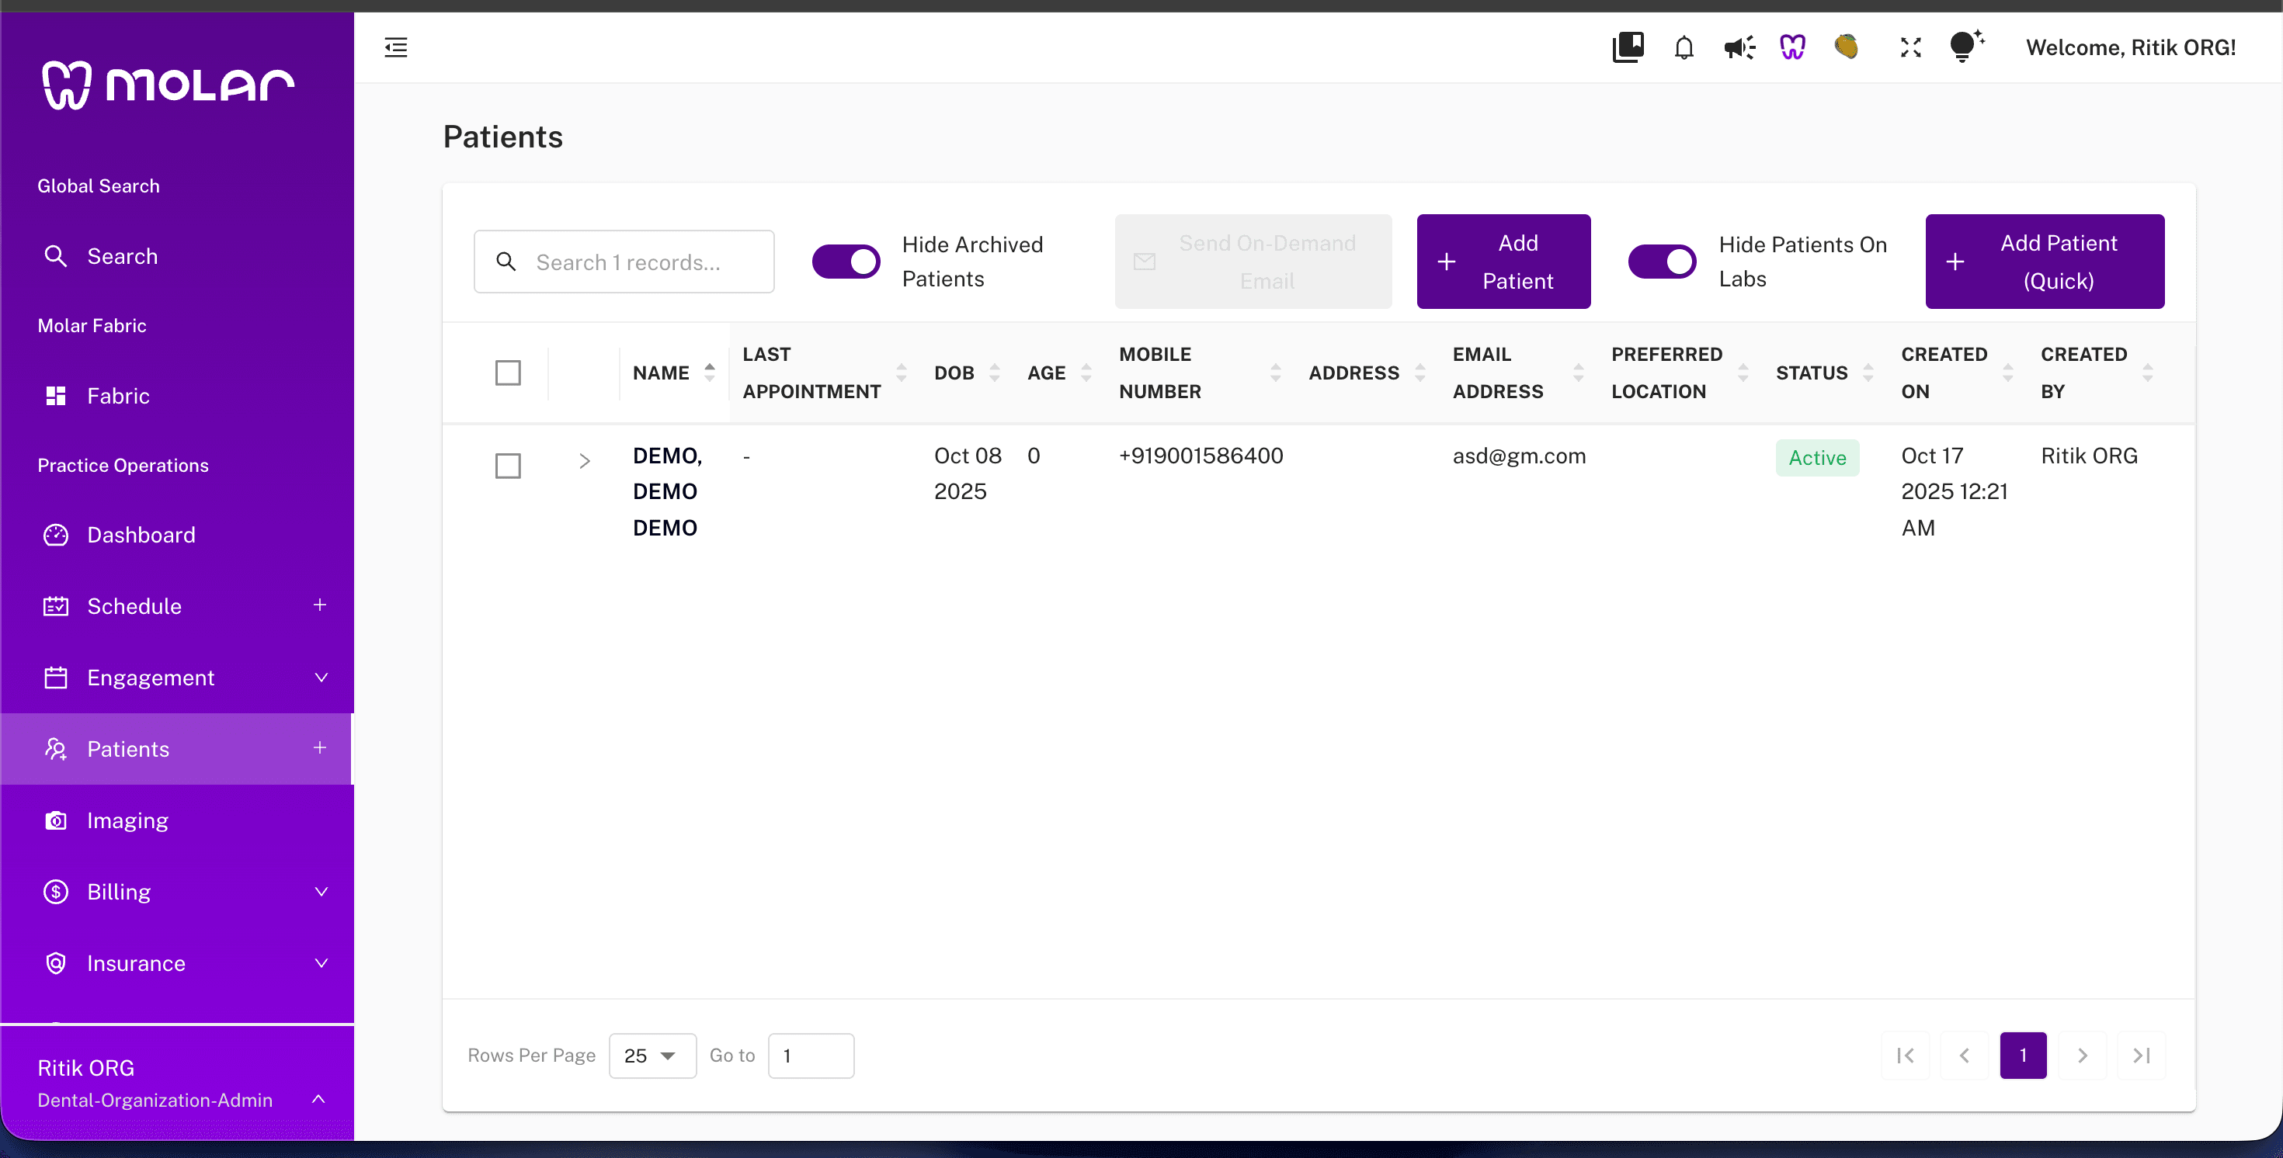This screenshot has height=1158, width=2283.
Task: Toggle Hide Patients On Labs switch
Action: 1662,262
